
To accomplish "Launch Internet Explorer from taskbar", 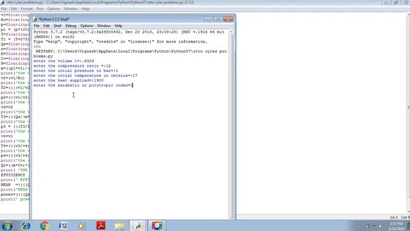I will click(26, 225).
